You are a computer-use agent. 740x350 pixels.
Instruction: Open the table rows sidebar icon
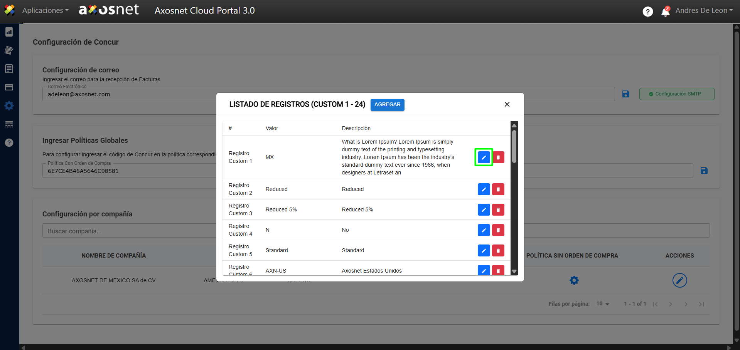(9, 124)
